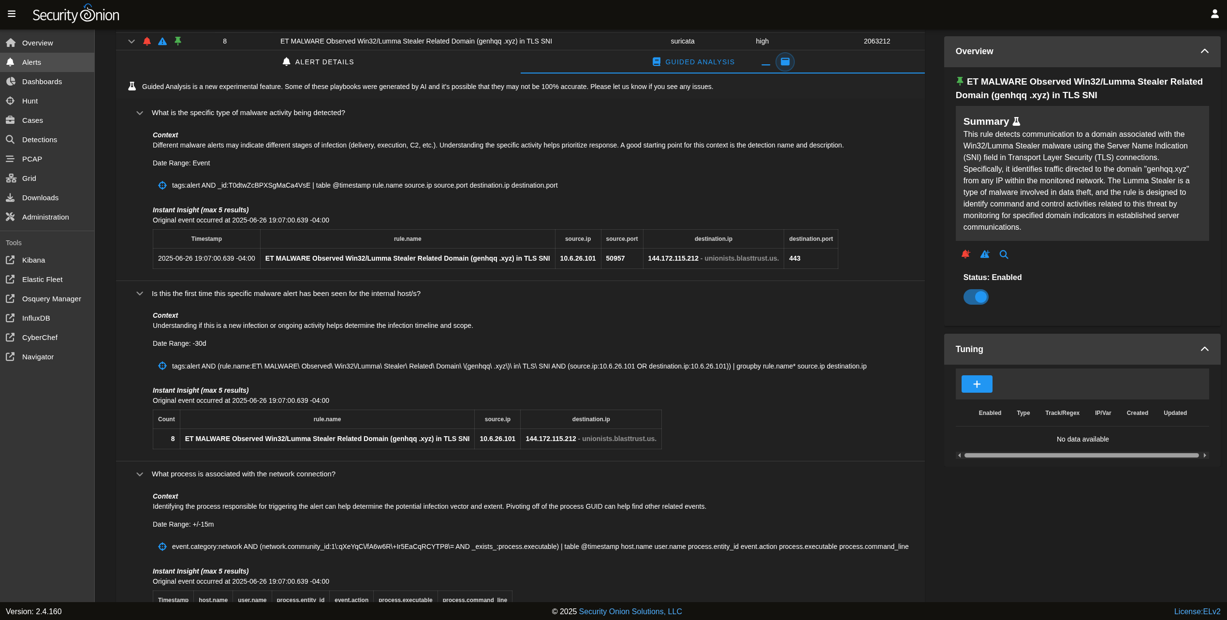
Task: Click the Administration tools icon
Action: pos(10,217)
